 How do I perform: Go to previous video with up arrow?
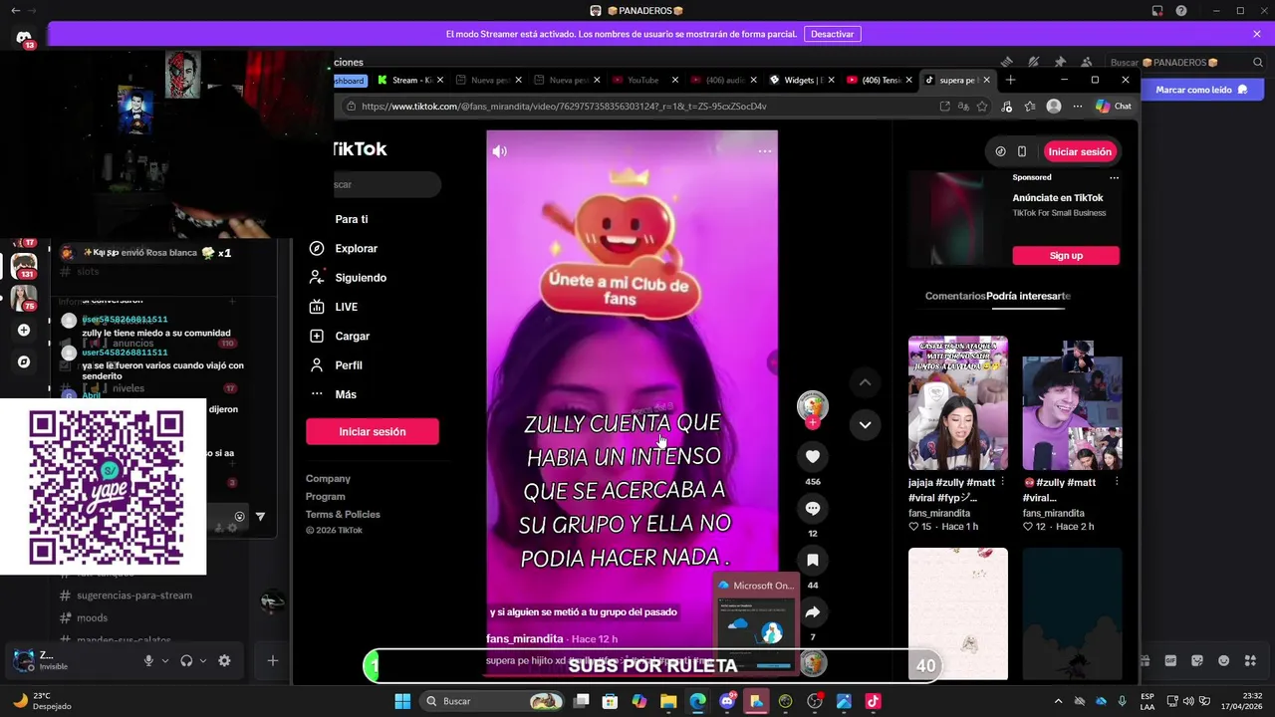(865, 382)
